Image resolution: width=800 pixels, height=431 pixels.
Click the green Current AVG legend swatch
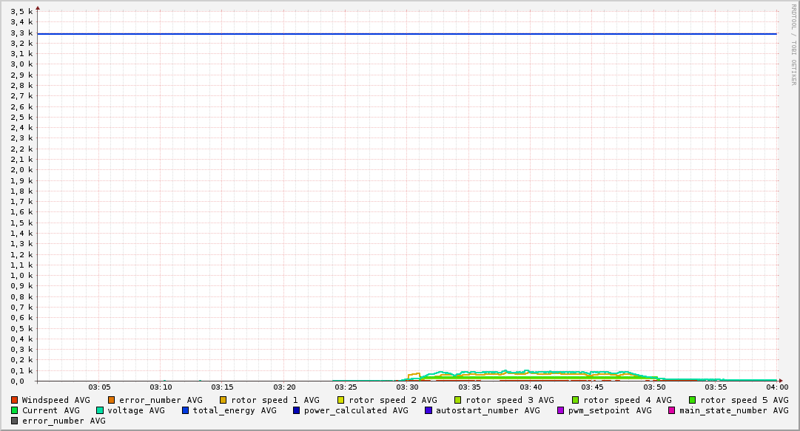click(x=14, y=410)
